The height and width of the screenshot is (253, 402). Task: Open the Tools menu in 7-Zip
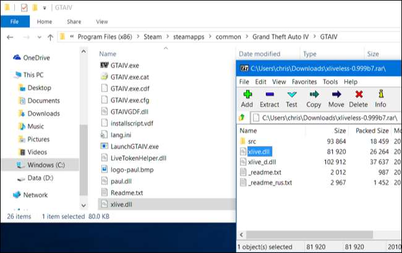(x=330, y=82)
